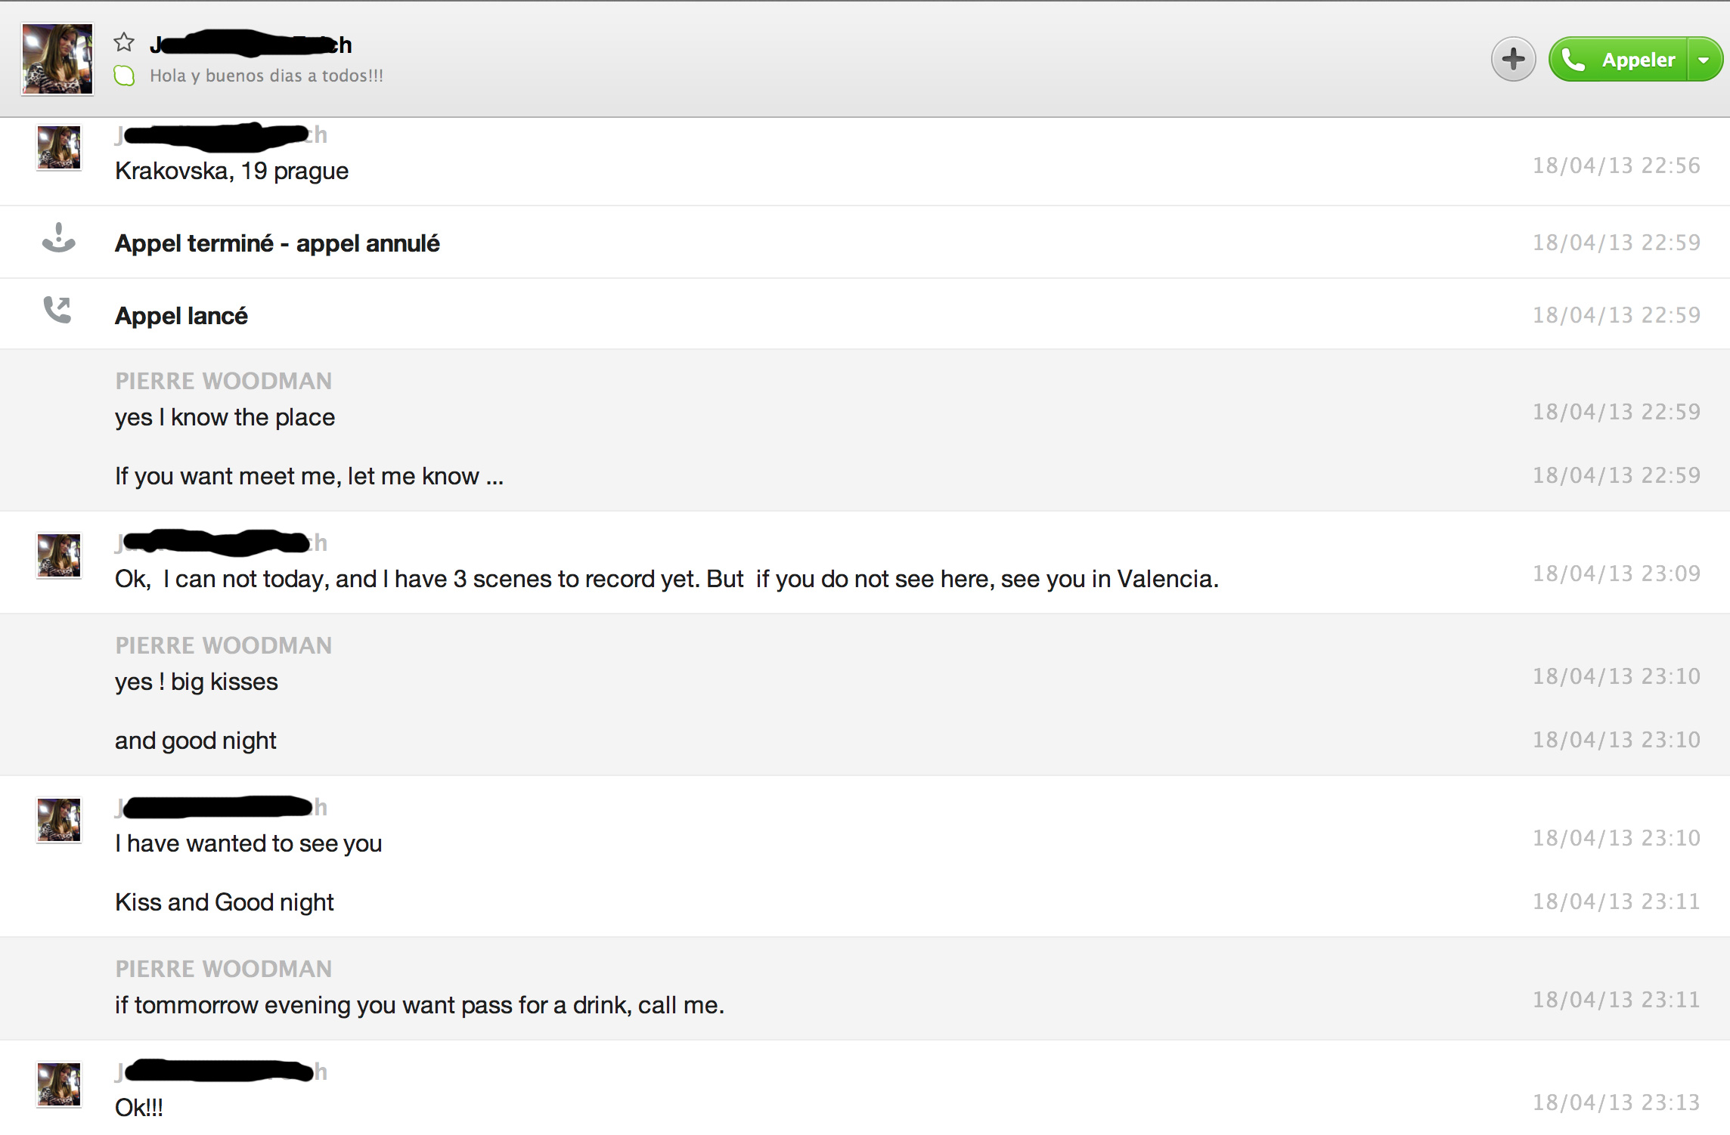The height and width of the screenshot is (1135, 1730).
Task: Click the avatar next to "Krakovska, 19 prague"
Action: [59, 147]
